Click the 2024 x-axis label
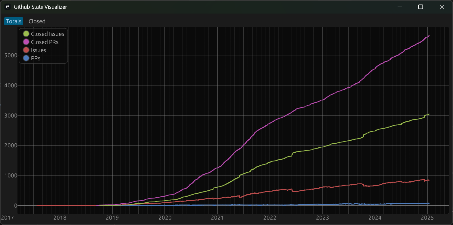Screen dimensions: 453x225 pyautogui.click(x=375, y=217)
